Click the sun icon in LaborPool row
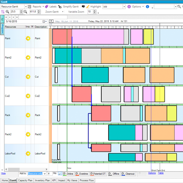 coord(28,154)
